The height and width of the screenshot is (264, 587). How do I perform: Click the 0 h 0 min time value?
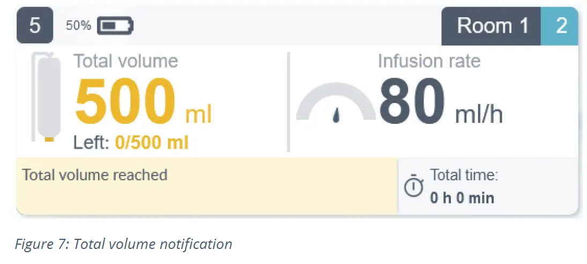tap(462, 197)
